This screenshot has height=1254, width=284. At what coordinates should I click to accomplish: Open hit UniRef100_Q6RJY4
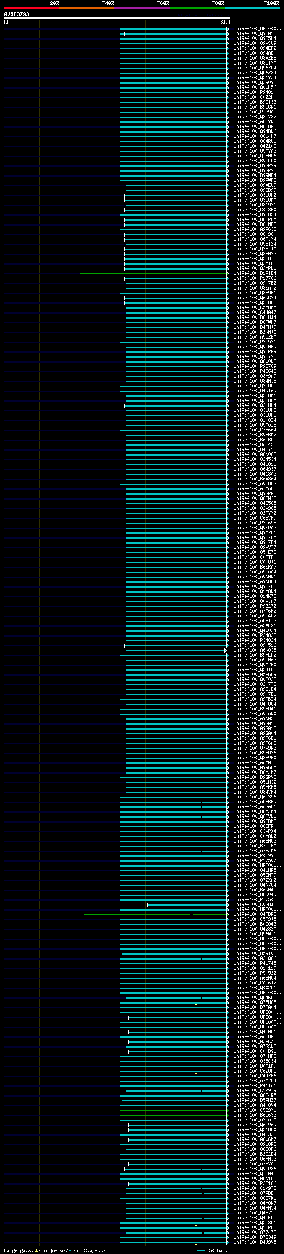(x=254, y=239)
